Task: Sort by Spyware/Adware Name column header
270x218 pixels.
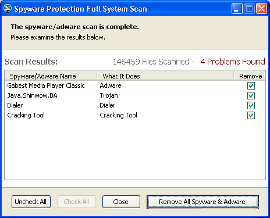Action: click(x=51, y=76)
